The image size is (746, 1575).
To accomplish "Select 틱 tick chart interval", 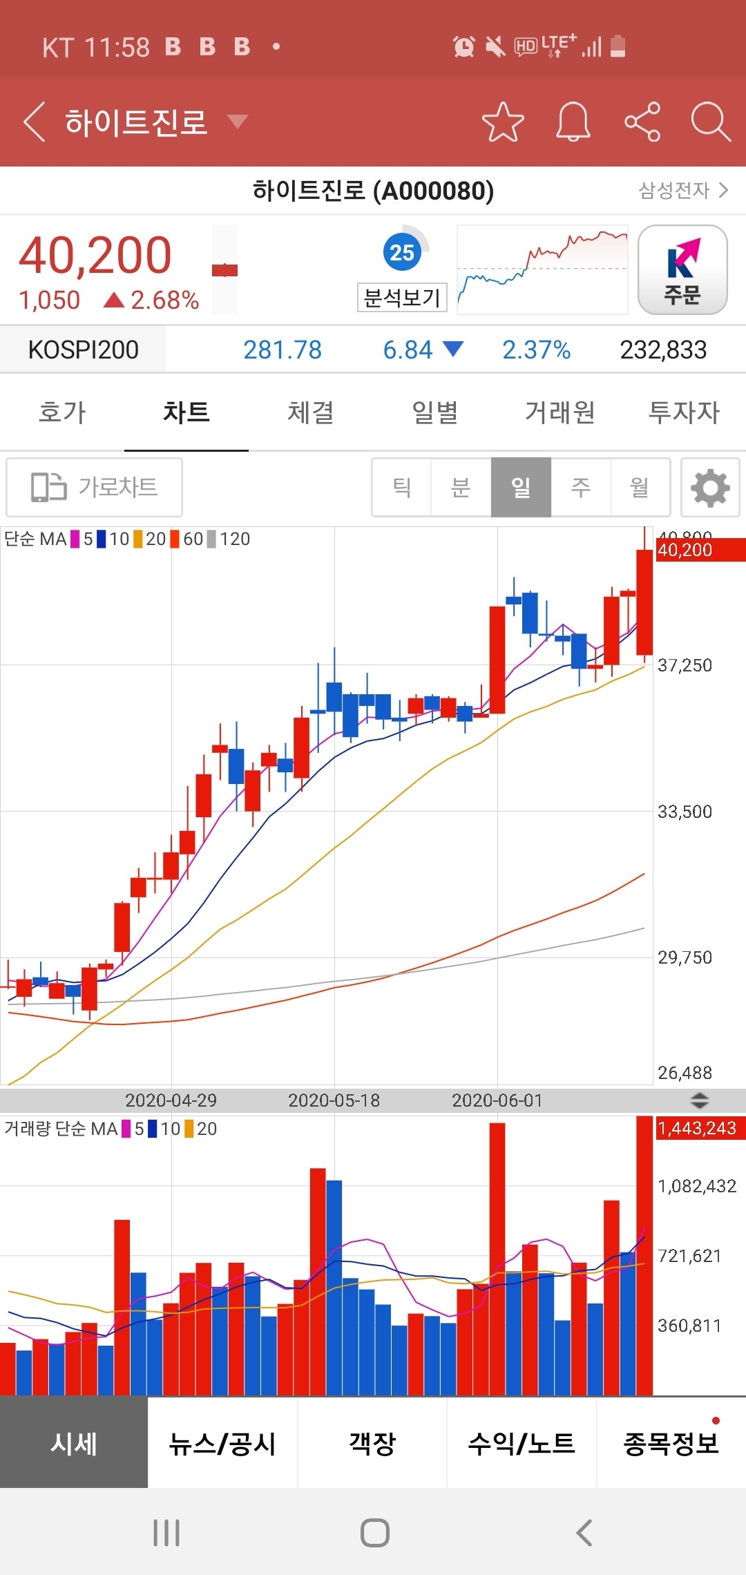I will pyautogui.click(x=401, y=488).
